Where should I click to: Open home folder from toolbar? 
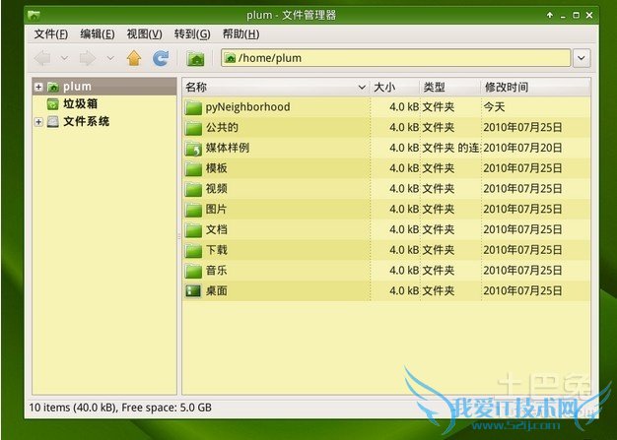(x=195, y=58)
